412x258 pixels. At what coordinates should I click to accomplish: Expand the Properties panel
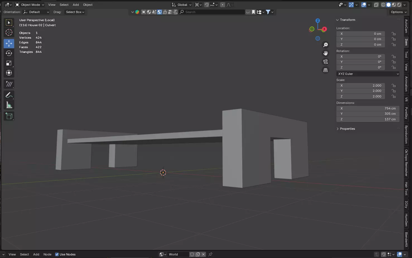(x=338, y=129)
